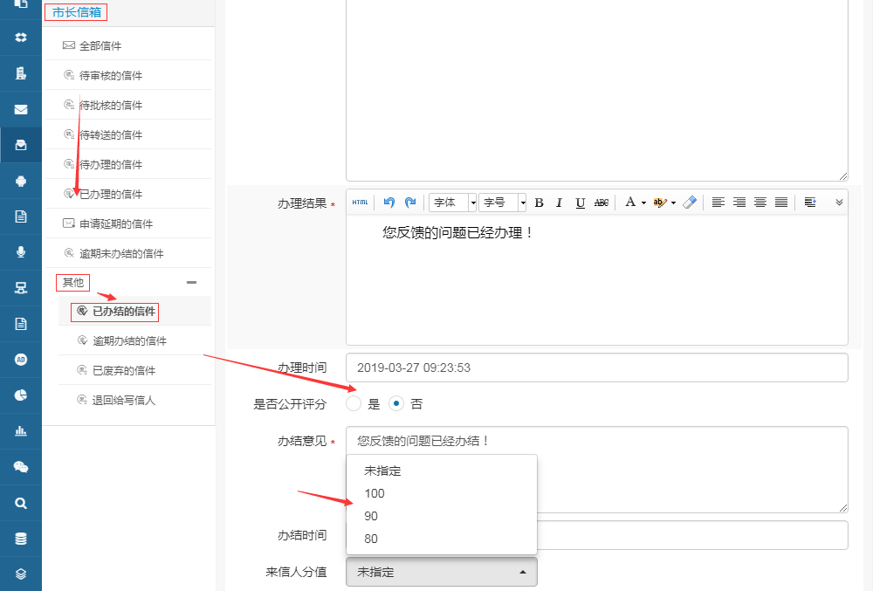Screen dimensions: 873x591
Task: Apply strikethrough with the ABC icon
Action: 601,203
